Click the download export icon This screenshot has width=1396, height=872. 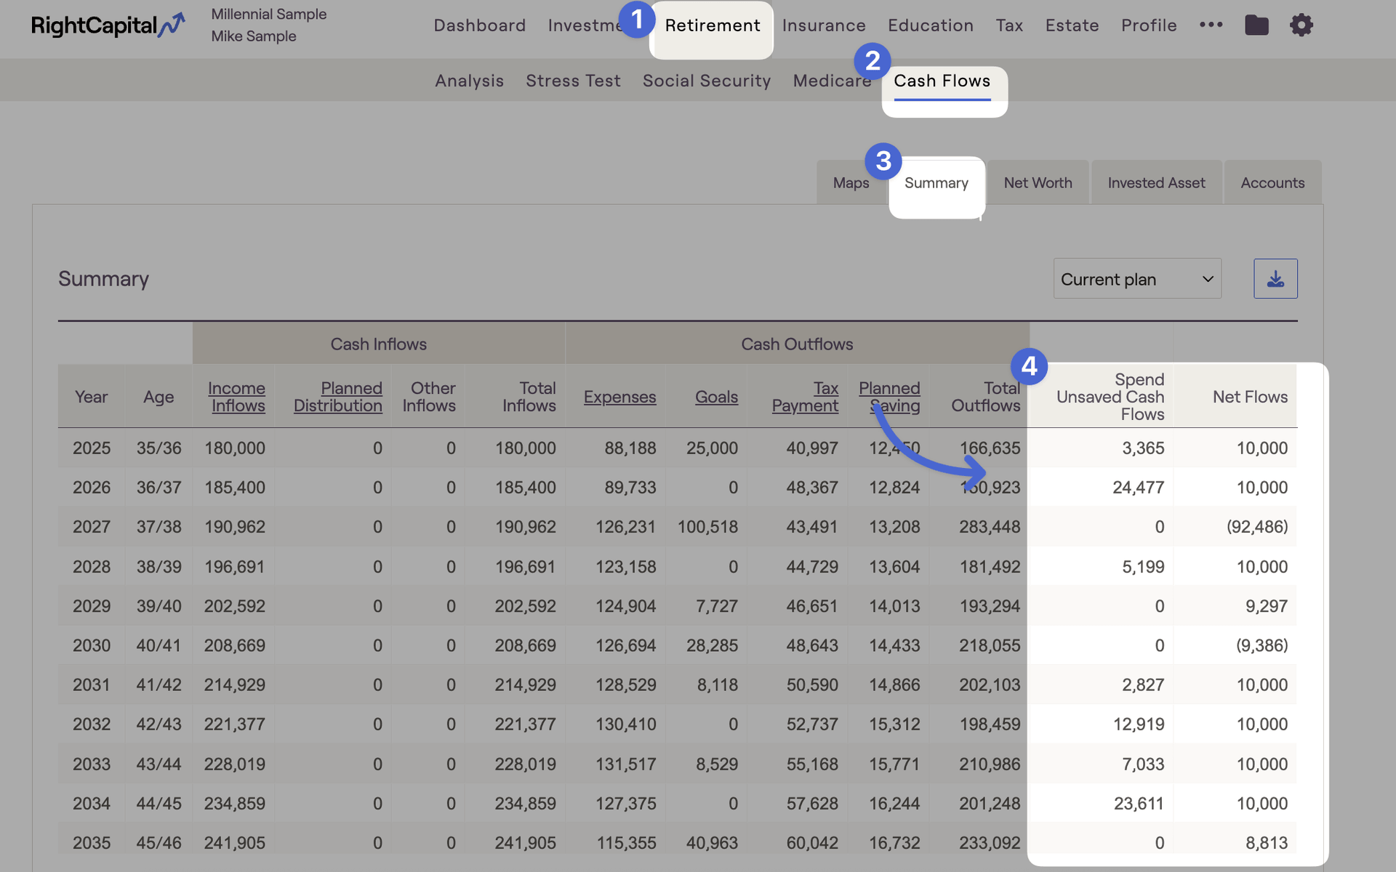1275,279
